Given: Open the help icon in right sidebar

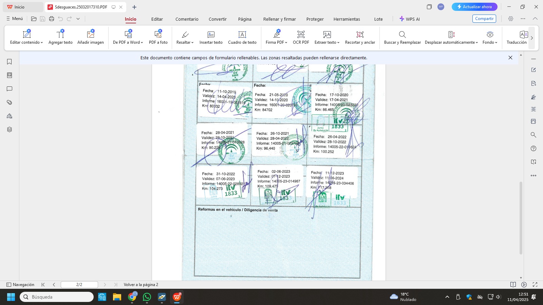Looking at the screenshot, I should click(533, 148).
